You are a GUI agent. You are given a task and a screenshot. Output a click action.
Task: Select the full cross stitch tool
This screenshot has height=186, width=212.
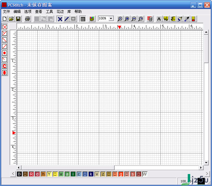click(x=4, y=27)
